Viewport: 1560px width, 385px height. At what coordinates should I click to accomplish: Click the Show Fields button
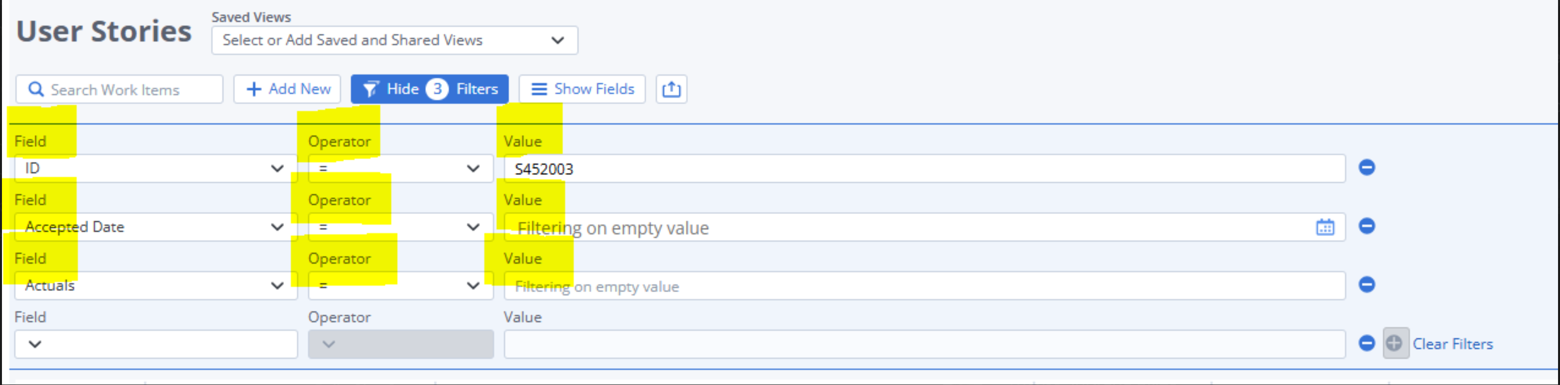tap(582, 89)
